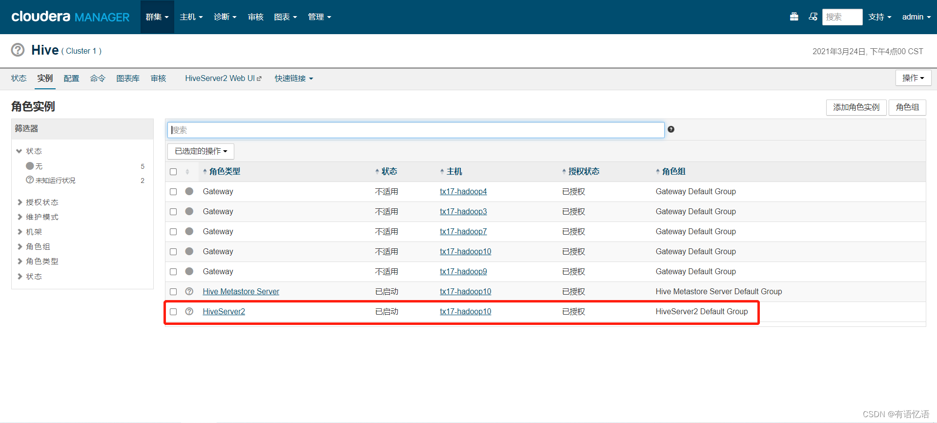Image resolution: width=937 pixels, height=423 pixels.
Task: Open the Cluster 1 link beside Hive
Action: pos(81,51)
